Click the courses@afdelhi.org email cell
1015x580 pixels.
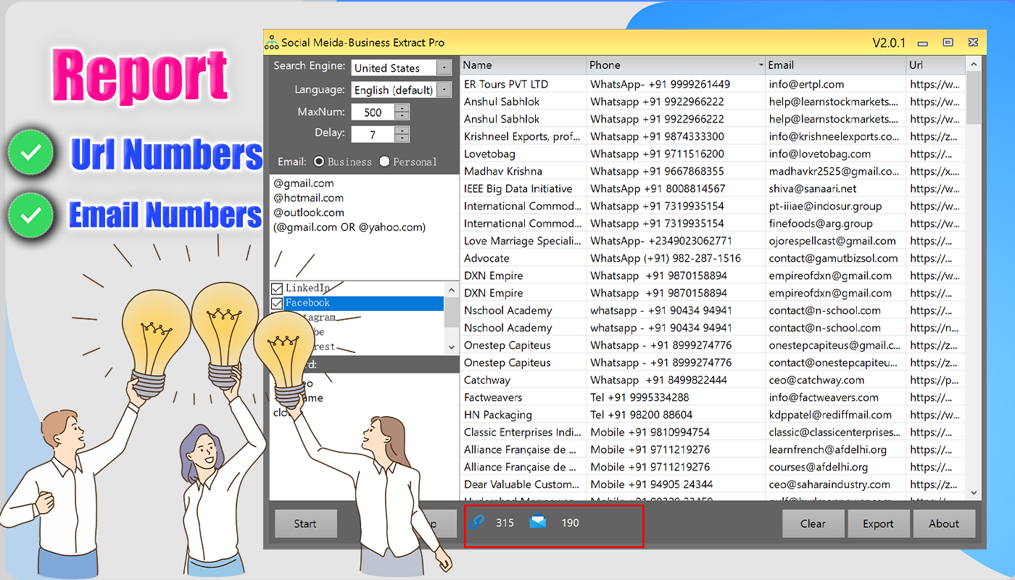[835, 467]
